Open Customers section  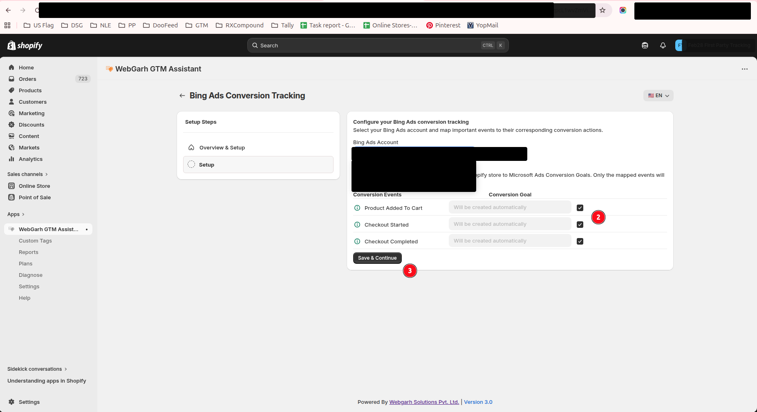(32, 102)
